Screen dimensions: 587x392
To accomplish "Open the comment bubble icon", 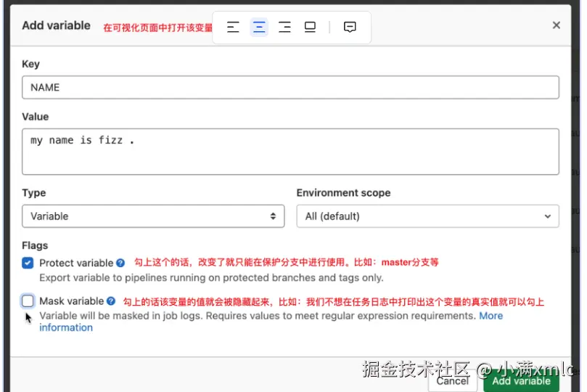I will (x=350, y=27).
